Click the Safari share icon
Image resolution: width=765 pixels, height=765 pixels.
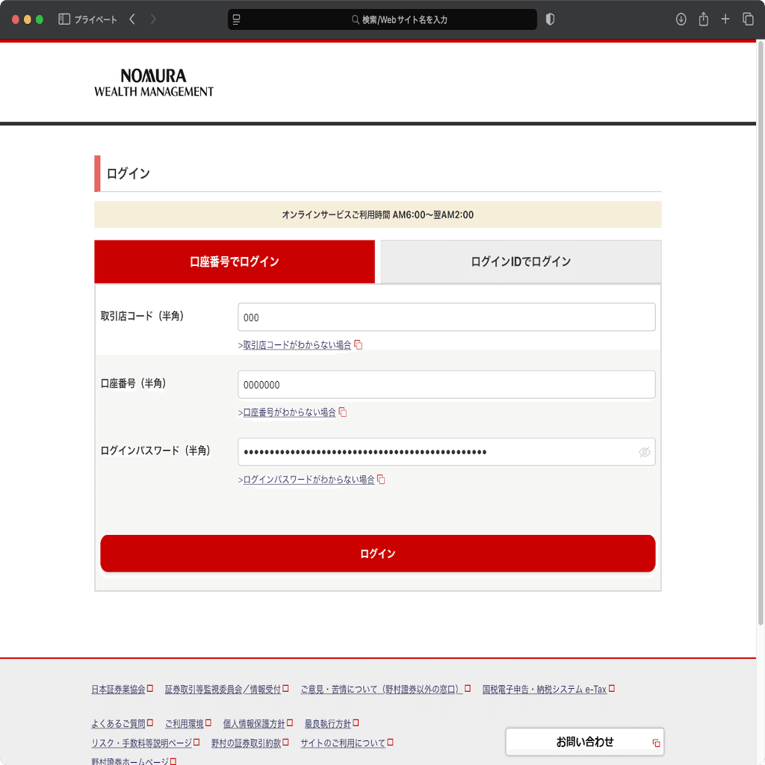[x=703, y=19]
